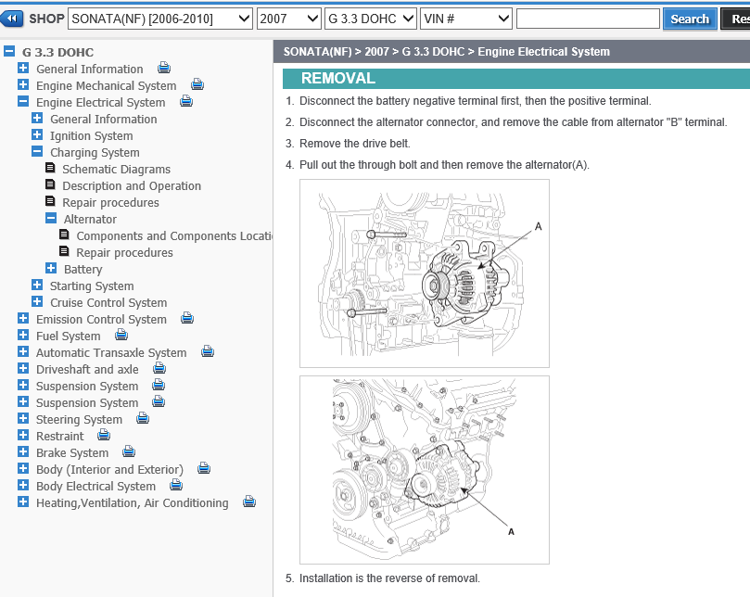Expand the Battery node
The image size is (750, 597).
point(51,268)
